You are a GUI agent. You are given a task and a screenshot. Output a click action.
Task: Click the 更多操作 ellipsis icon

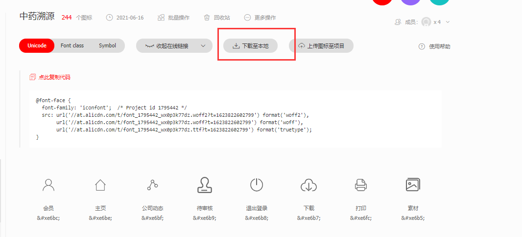pyautogui.click(x=247, y=18)
